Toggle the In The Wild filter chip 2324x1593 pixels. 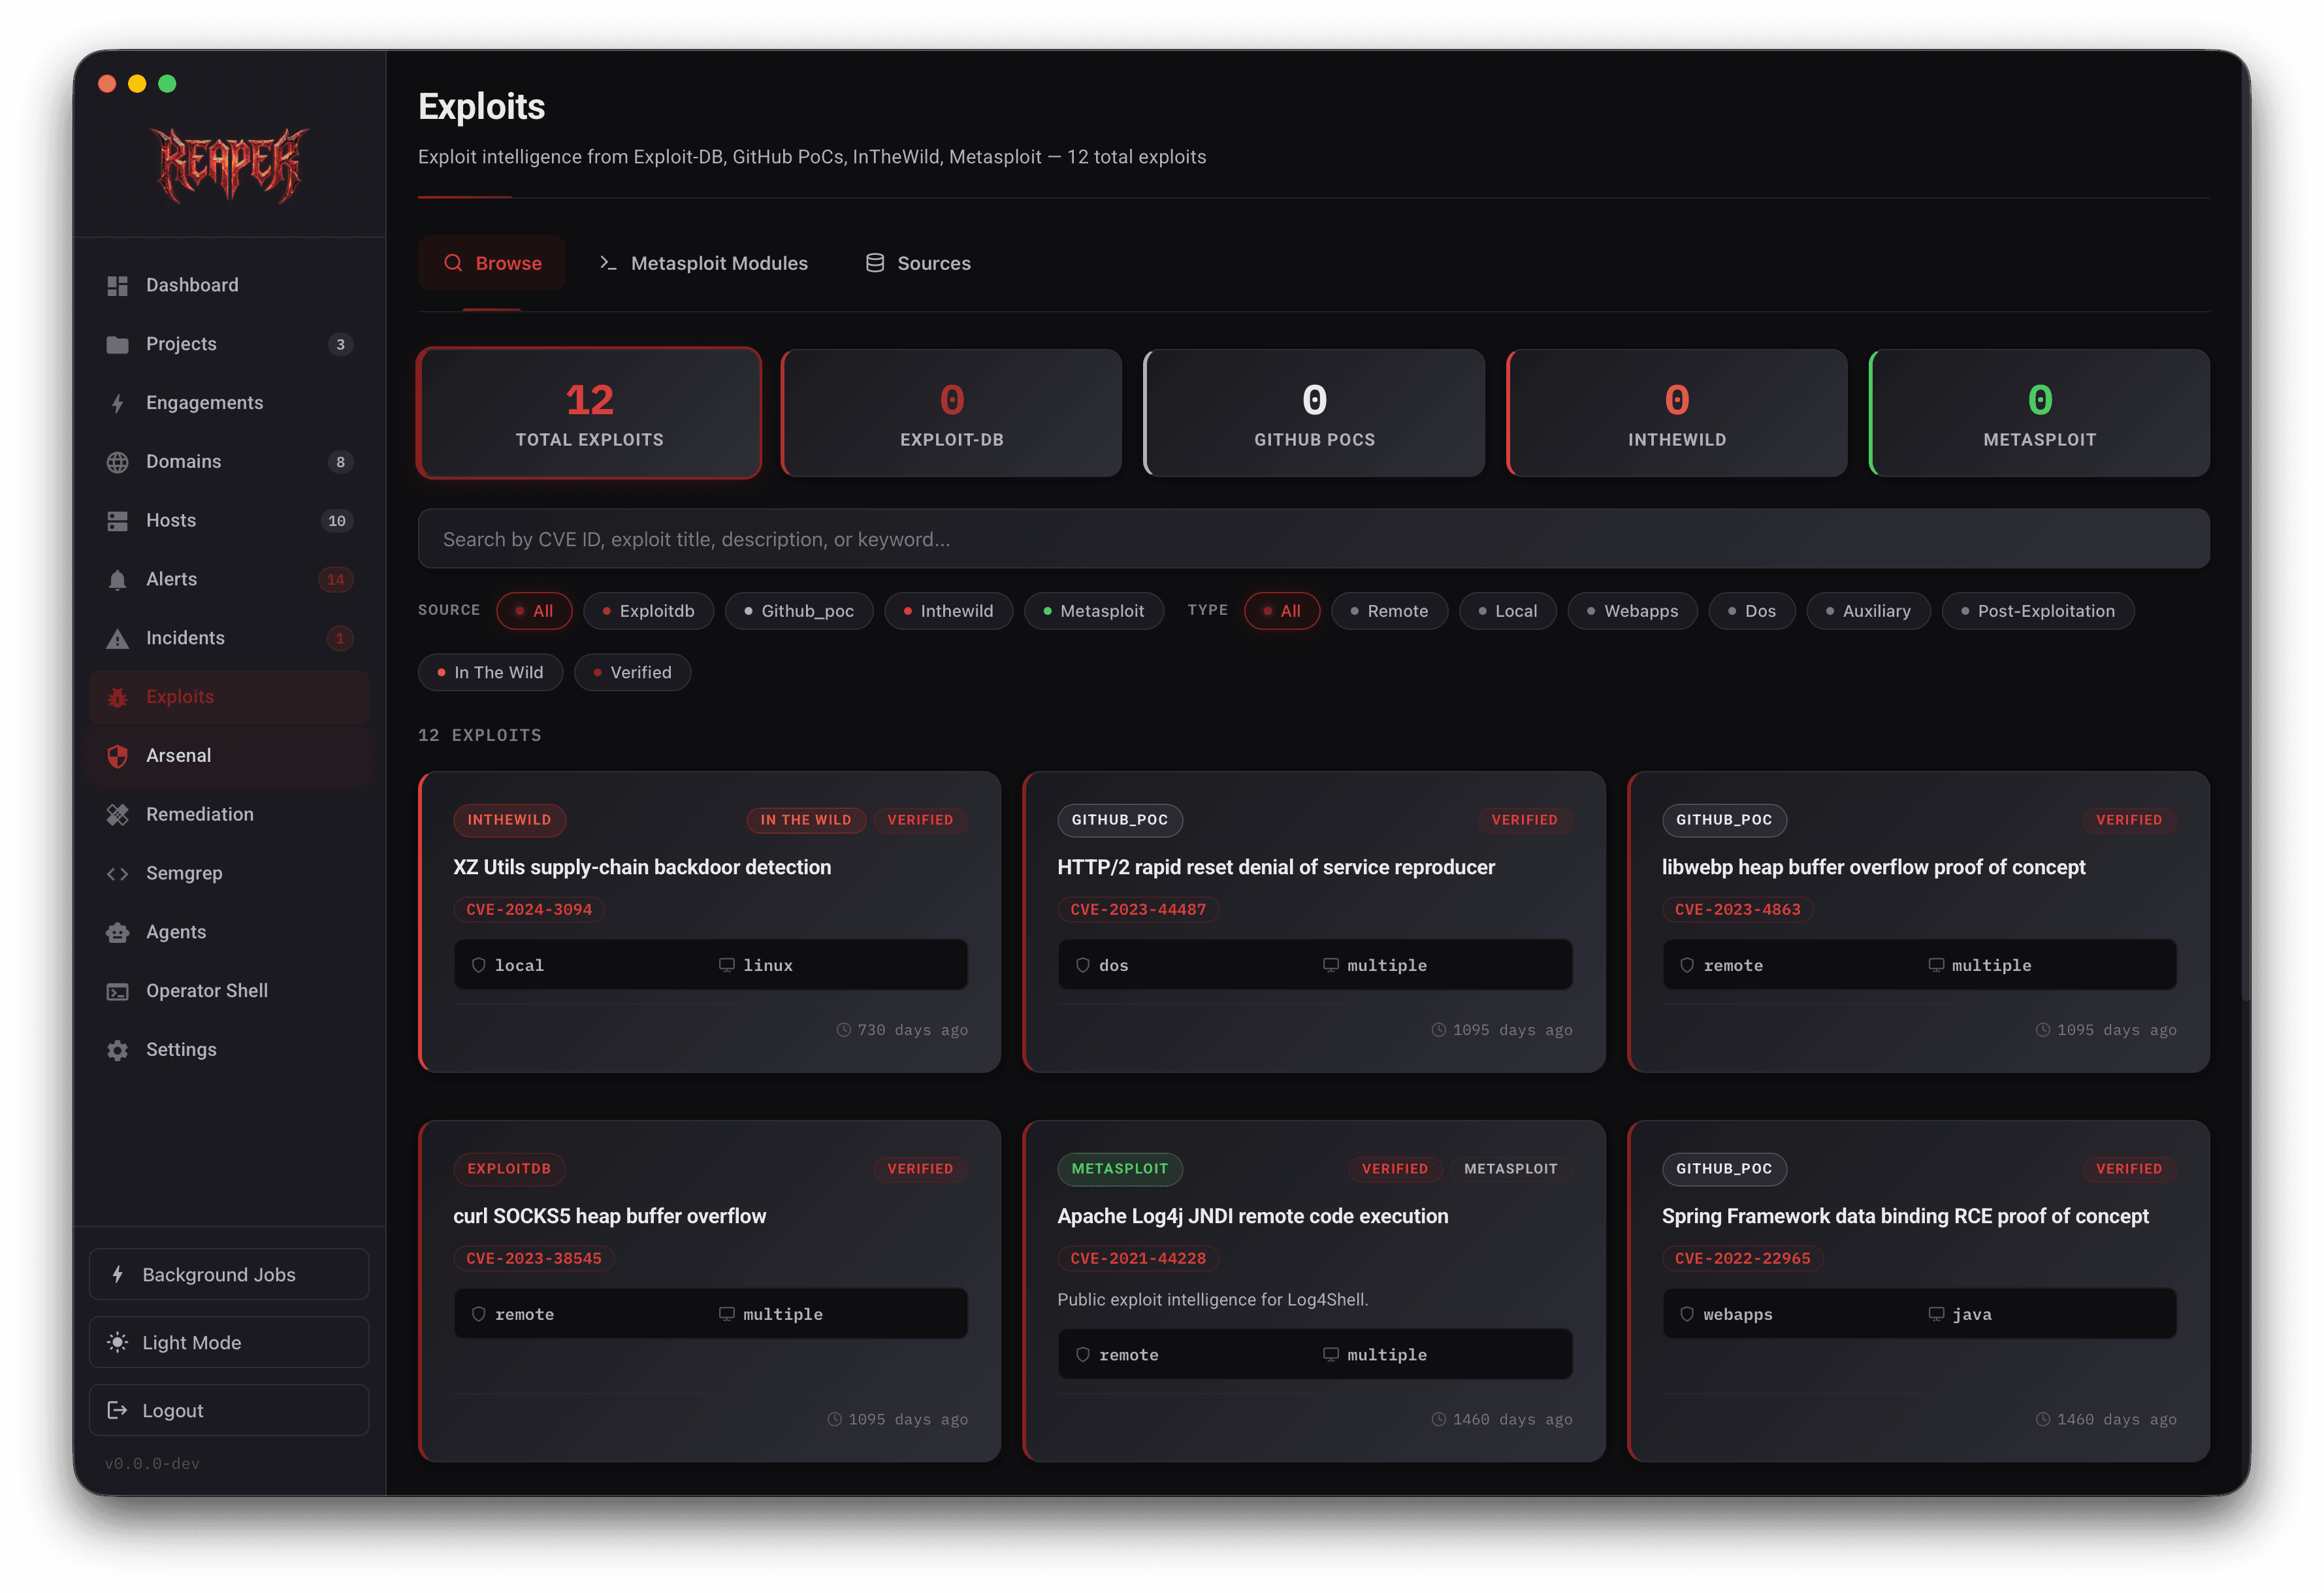point(490,672)
